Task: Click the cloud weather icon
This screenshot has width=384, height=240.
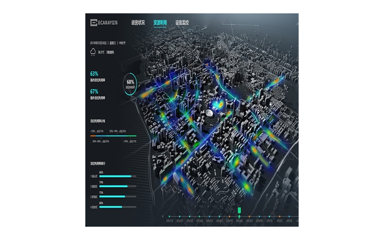Action: pyautogui.click(x=93, y=52)
